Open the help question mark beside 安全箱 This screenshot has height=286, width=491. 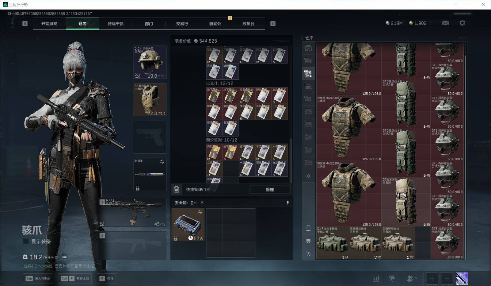pos(202,203)
